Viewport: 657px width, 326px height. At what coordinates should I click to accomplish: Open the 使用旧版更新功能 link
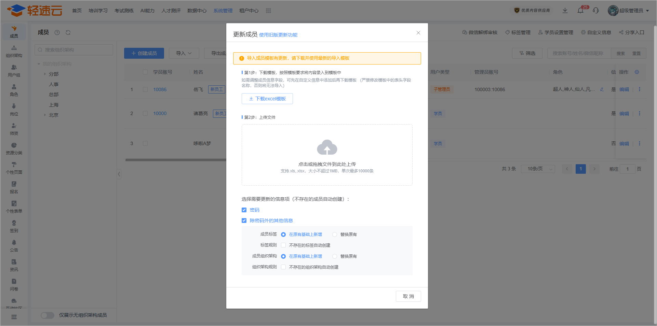[x=278, y=34]
